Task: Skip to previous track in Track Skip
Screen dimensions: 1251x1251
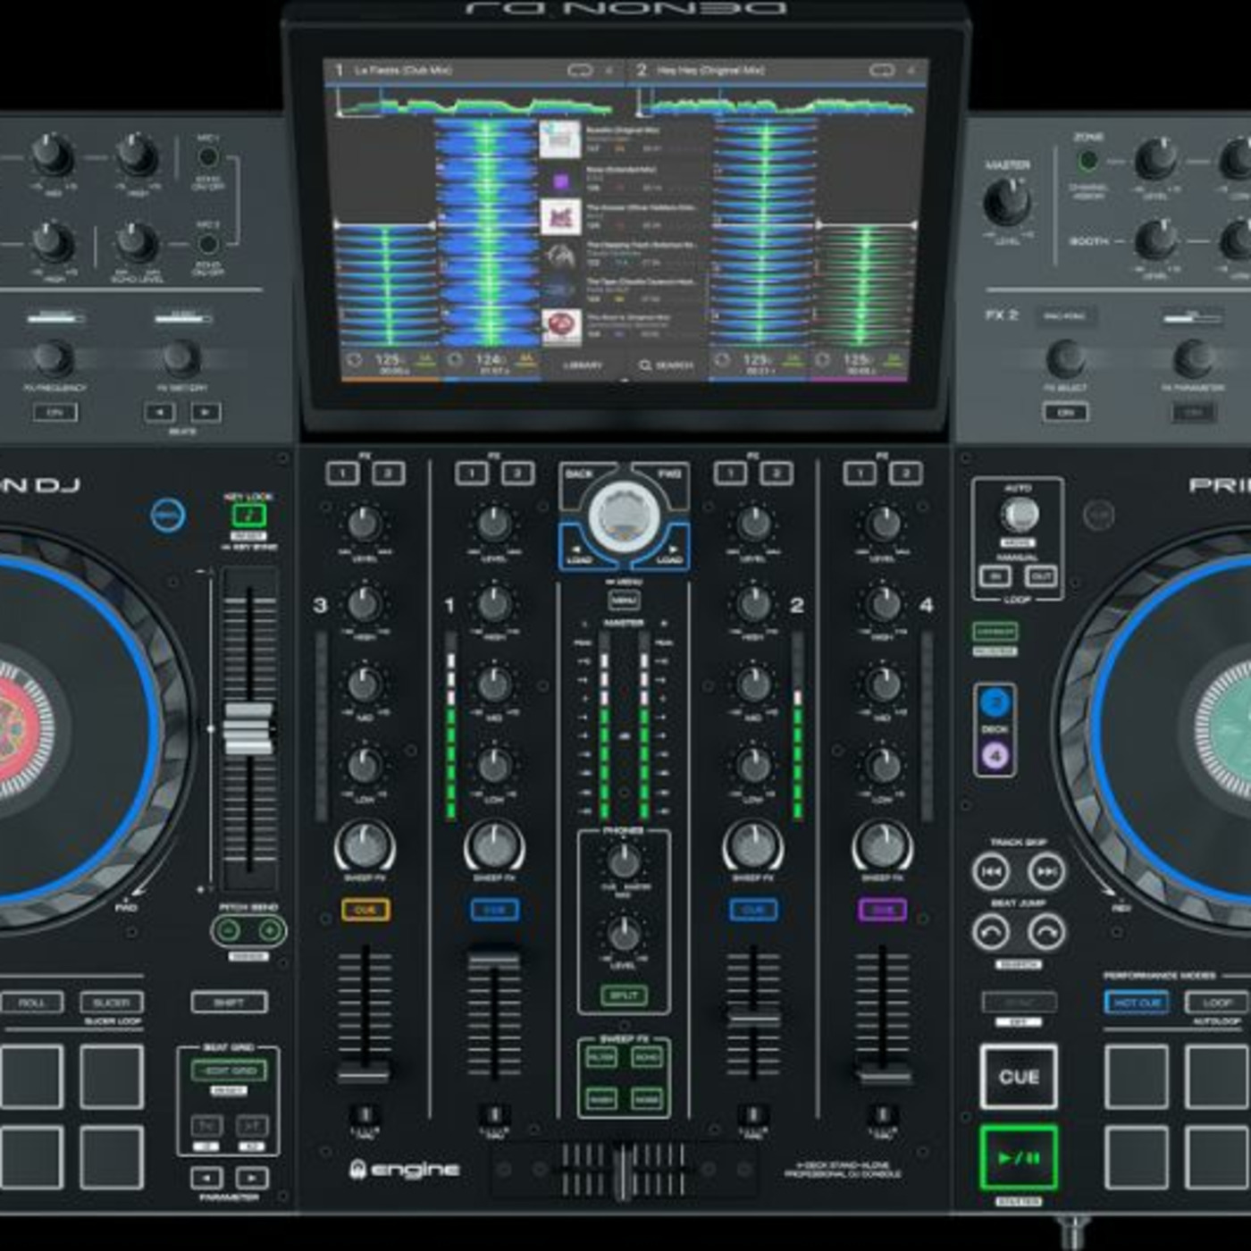Action: tap(990, 871)
